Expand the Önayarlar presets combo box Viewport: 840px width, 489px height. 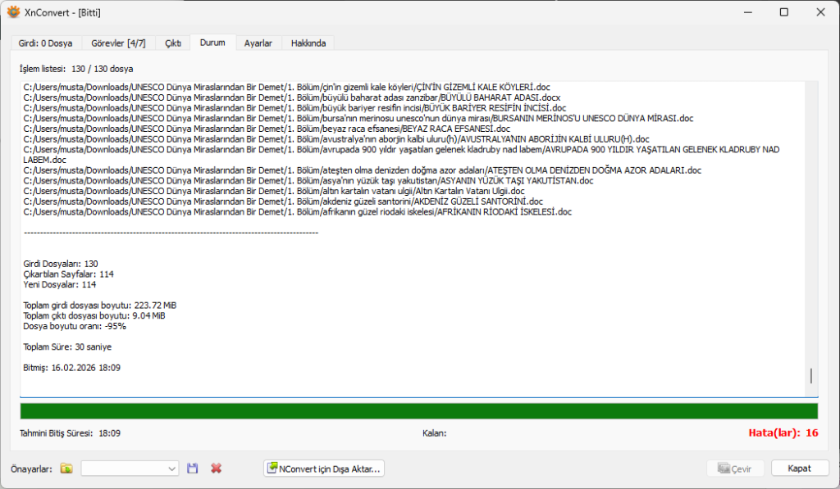click(x=130, y=469)
